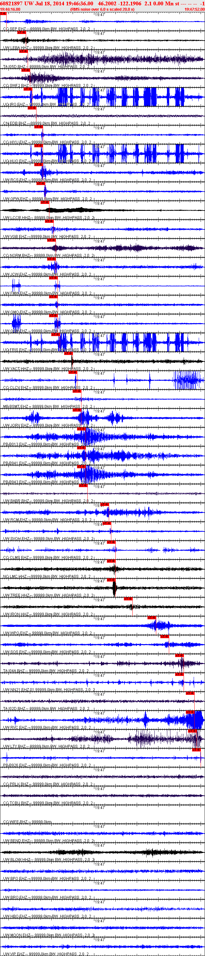This screenshot has width=205, height=956.
Task: Select the red pick on PB B926 EHZ trace
Action: [196, 750]
